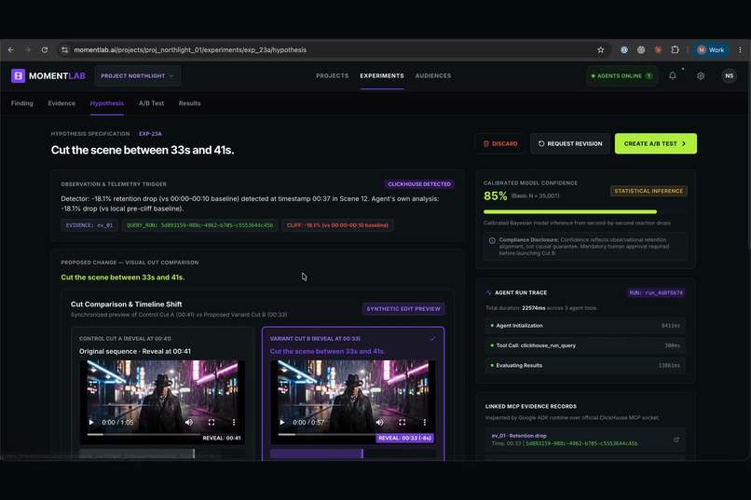Click the MomentLab logo

48,75
